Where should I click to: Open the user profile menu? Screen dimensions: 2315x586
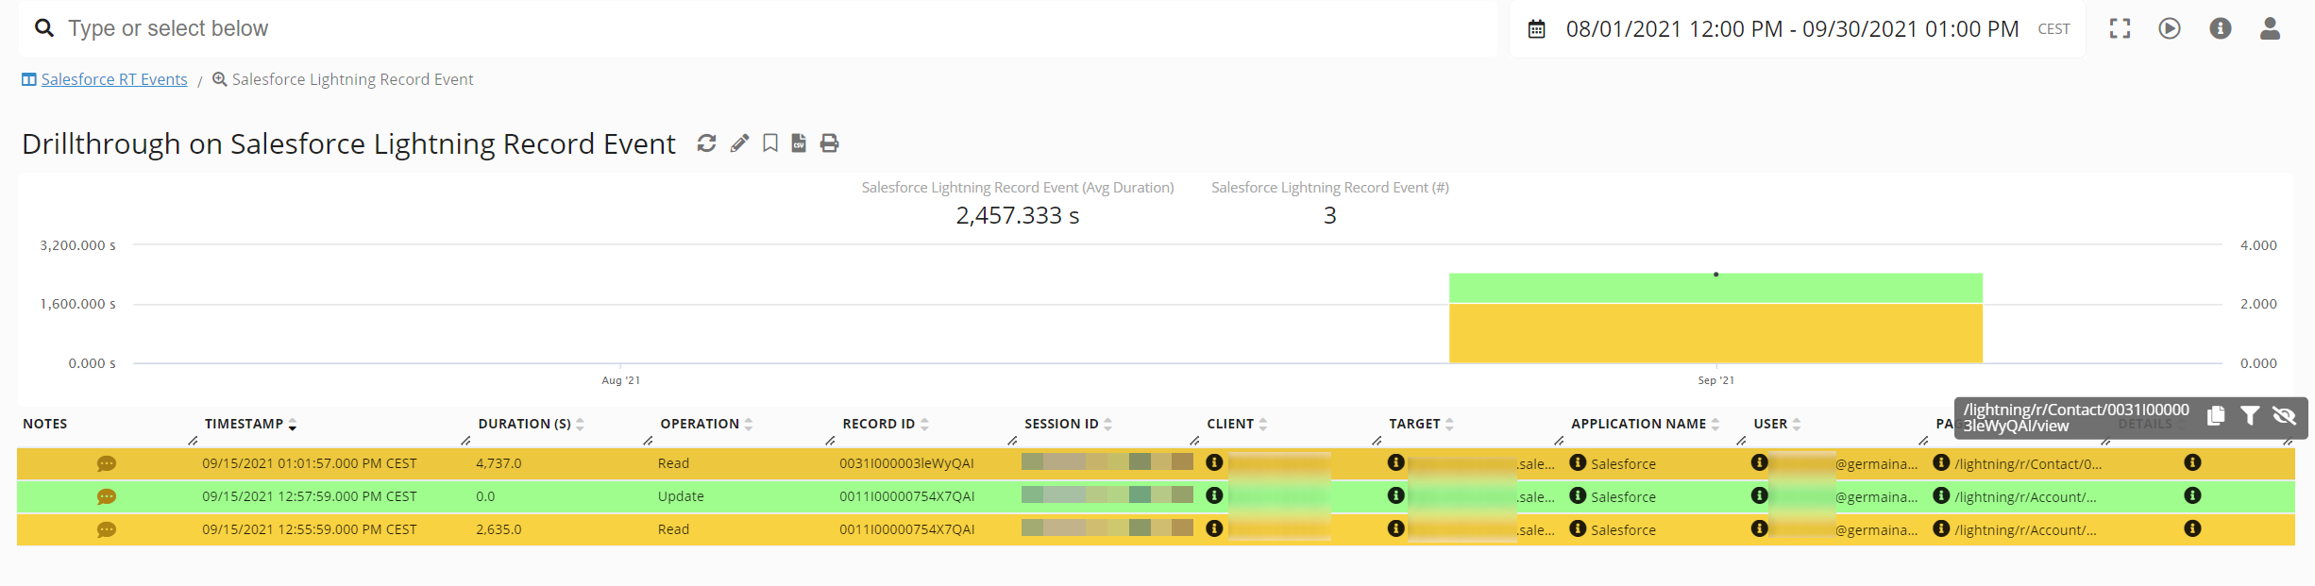2270,29
